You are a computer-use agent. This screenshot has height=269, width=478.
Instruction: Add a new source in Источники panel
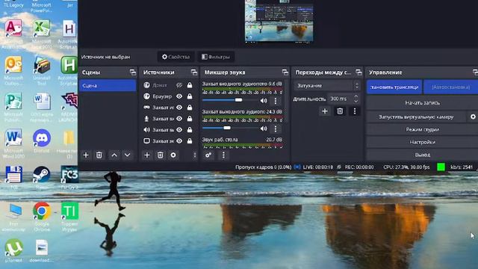[147, 155]
